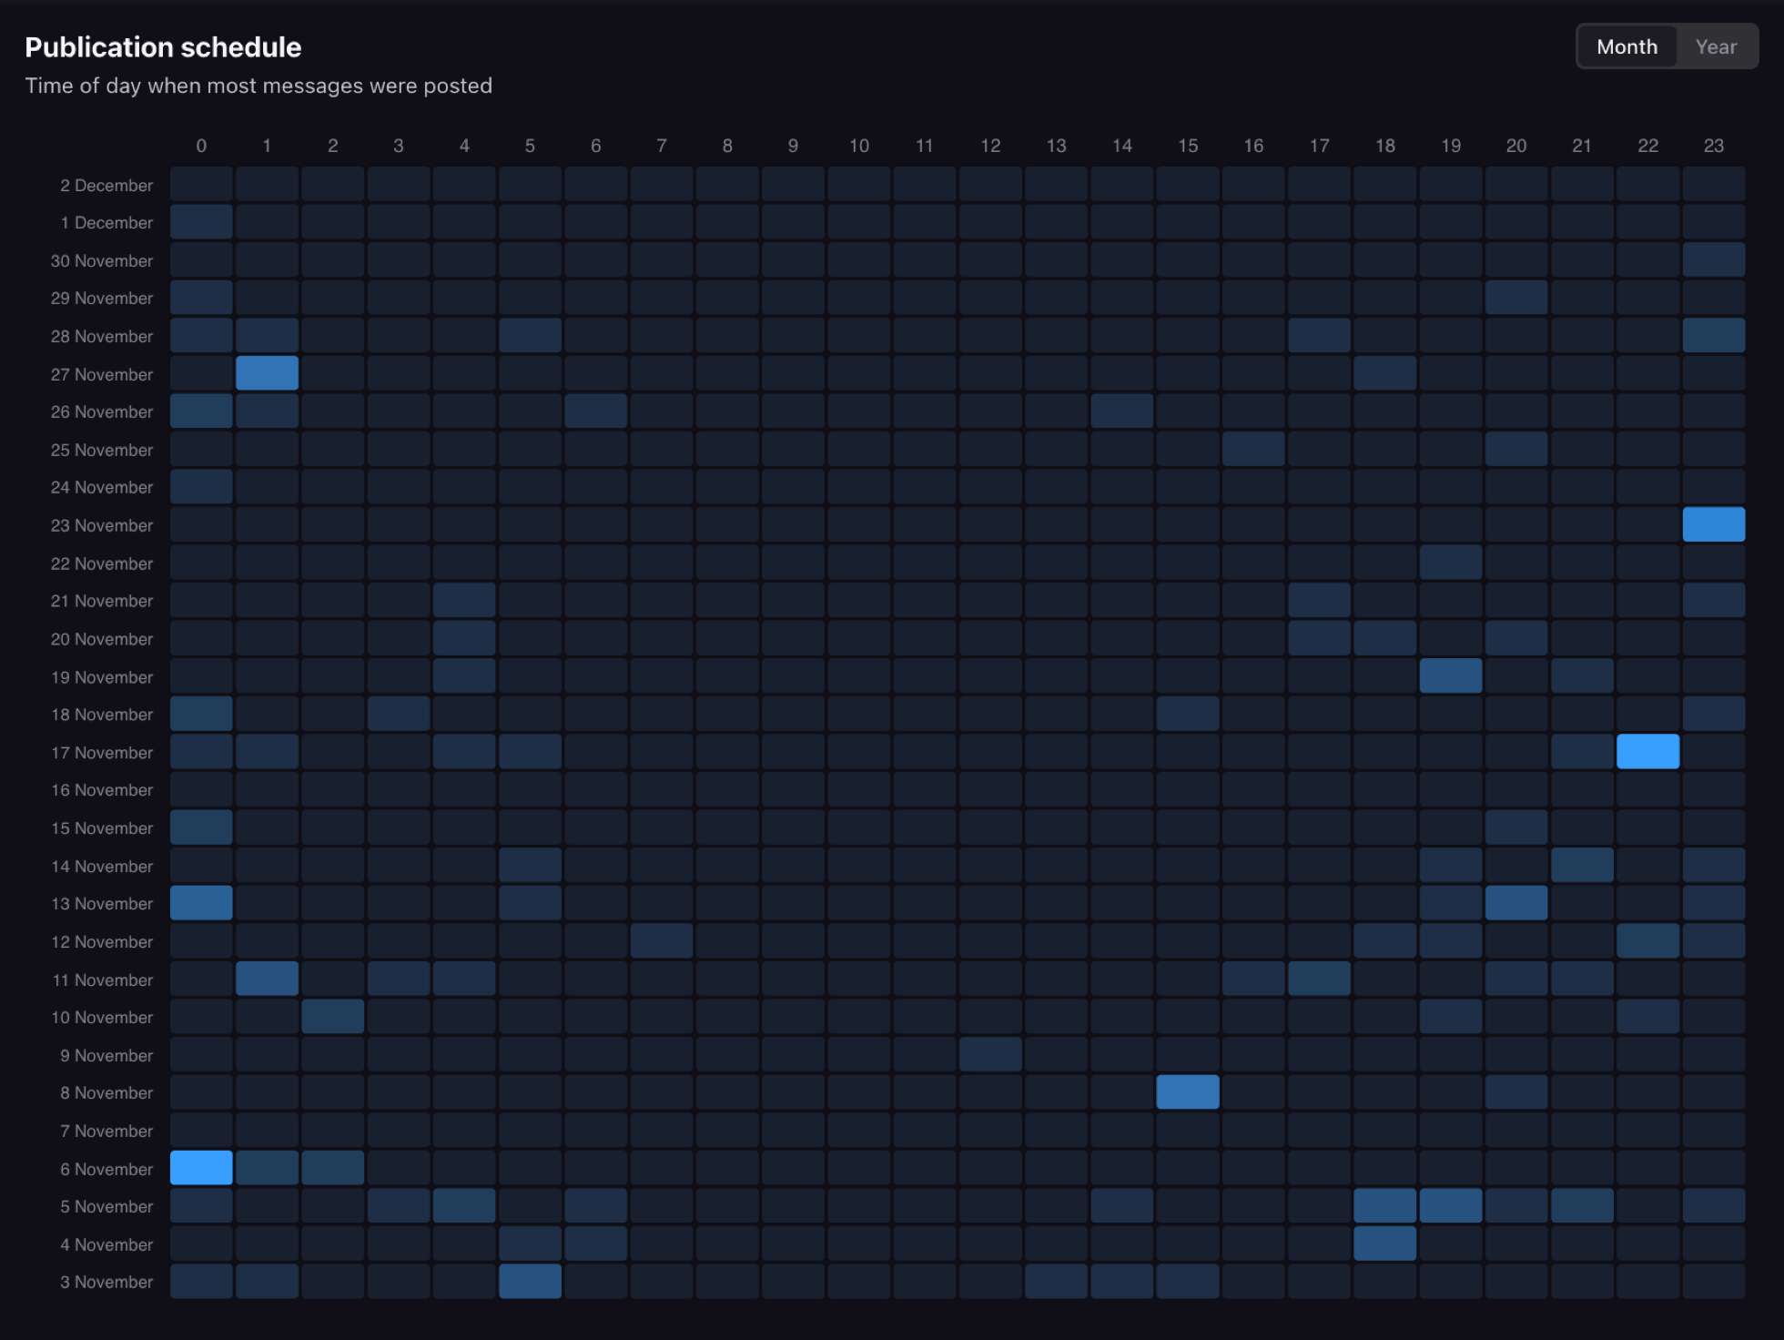Select the 6 November hour 2 cell
1784x1340 pixels.
tap(333, 1168)
